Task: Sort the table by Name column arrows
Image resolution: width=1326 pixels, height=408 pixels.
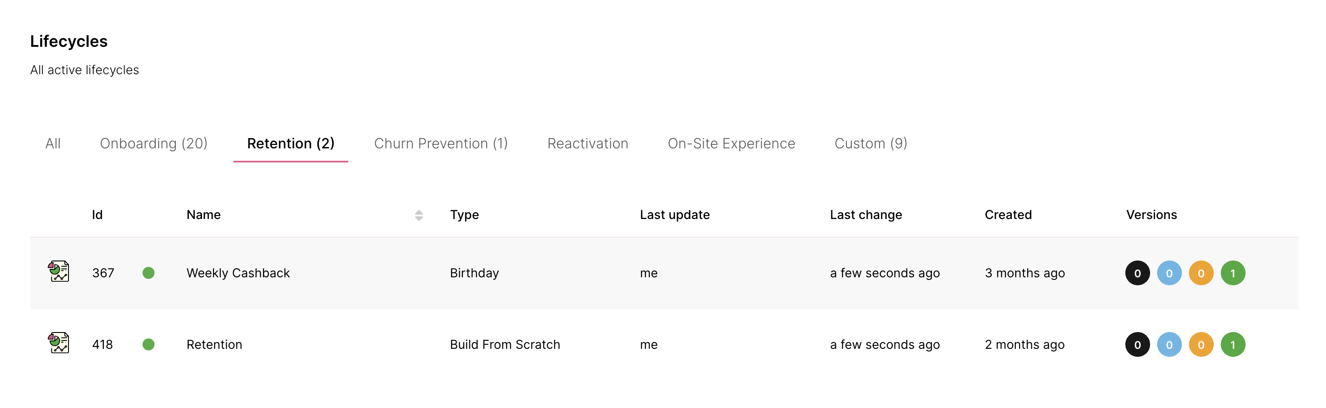Action: [419, 215]
